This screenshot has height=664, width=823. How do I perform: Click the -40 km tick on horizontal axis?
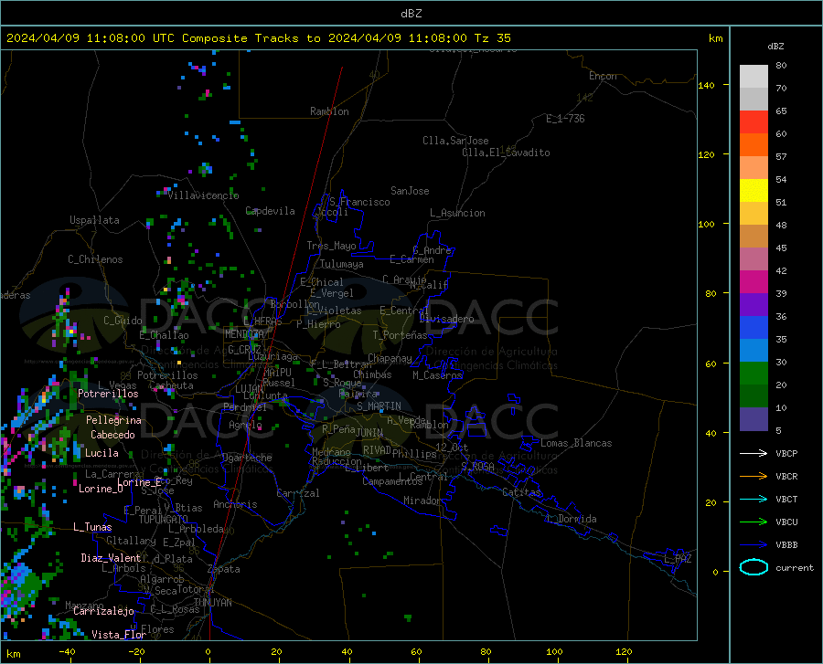67,651
